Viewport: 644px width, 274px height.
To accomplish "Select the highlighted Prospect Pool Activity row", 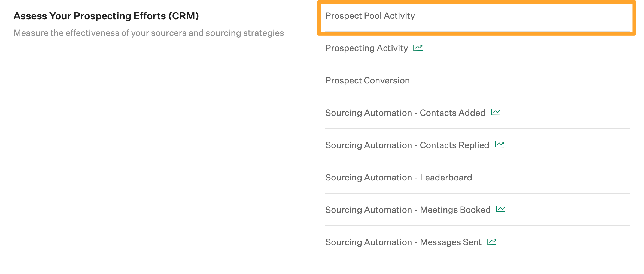I will coord(370,15).
